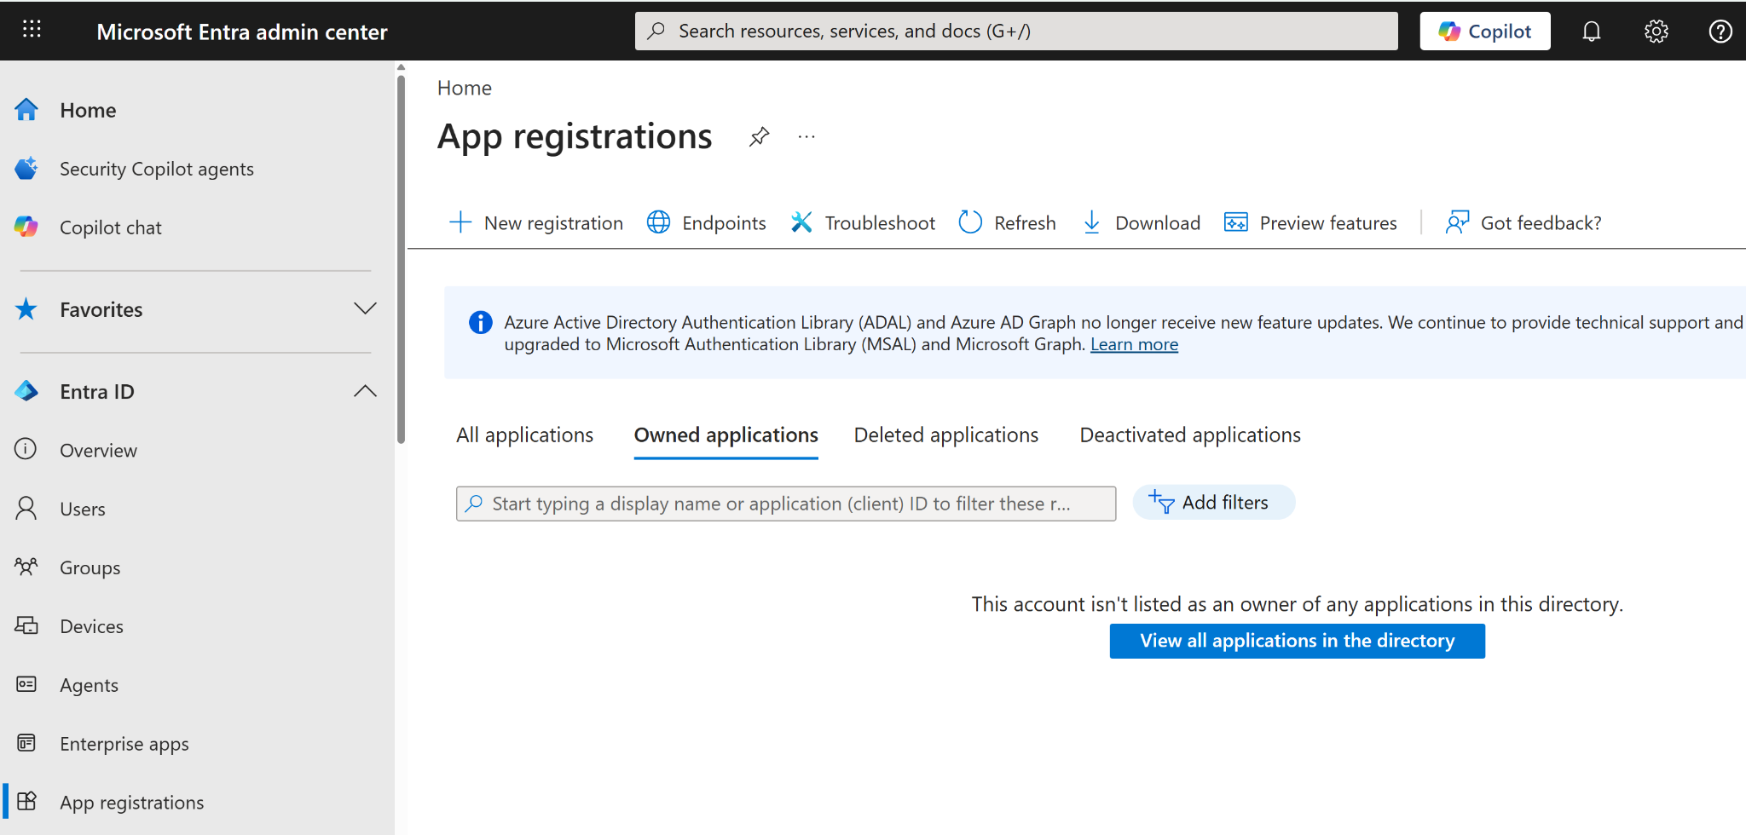Click the Copilot chat colorful icon

(x=26, y=227)
